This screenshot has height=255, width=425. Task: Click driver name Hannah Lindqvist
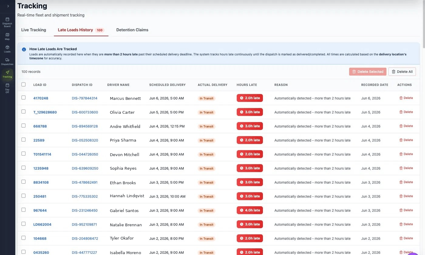click(127, 196)
